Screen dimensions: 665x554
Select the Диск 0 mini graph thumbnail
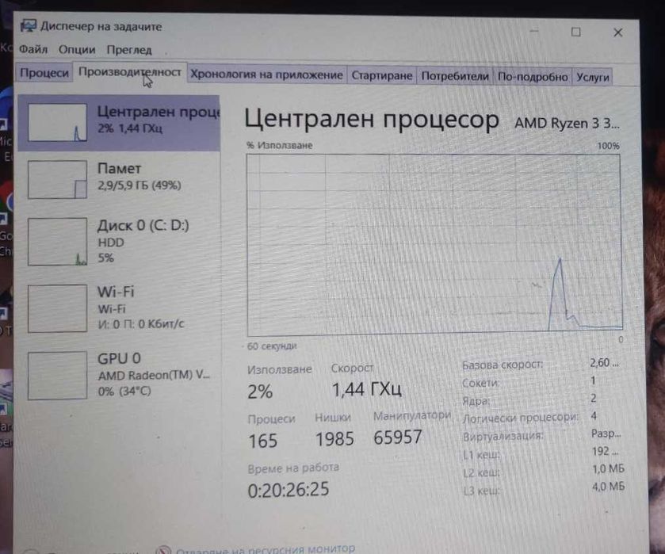[57, 242]
